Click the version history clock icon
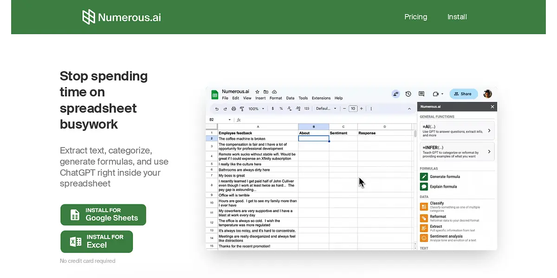The height and width of the screenshot is (278, 557). click(x=408, y=94)
